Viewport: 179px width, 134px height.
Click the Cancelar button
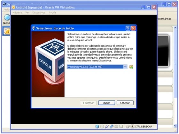pos(125,103)
